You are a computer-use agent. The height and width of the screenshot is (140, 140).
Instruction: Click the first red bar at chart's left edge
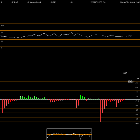click(2, 106)
